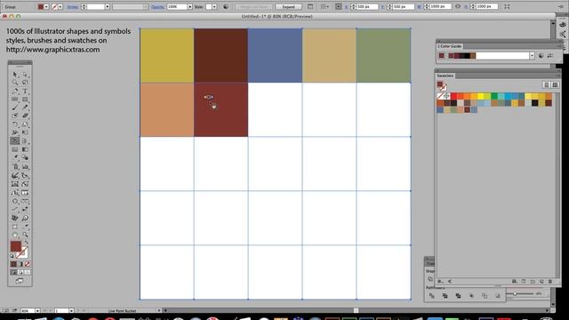The height and width of the screenshot is (320, 569).
Task: Swap fill and stroke arrows
Action: coord(26,243)
